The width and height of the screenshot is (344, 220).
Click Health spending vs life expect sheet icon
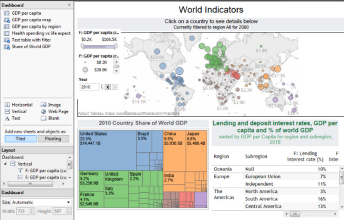click(x=7, y=33)
